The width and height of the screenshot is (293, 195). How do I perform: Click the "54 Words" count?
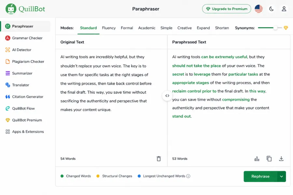click(x=68, y=159)
